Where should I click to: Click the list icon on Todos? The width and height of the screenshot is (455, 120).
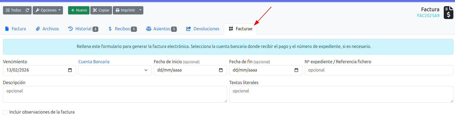8,10
